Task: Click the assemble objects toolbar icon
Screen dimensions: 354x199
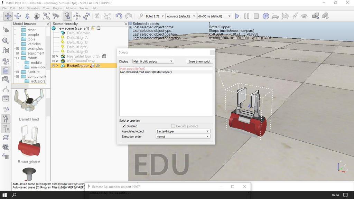Action: coord(98,16)
